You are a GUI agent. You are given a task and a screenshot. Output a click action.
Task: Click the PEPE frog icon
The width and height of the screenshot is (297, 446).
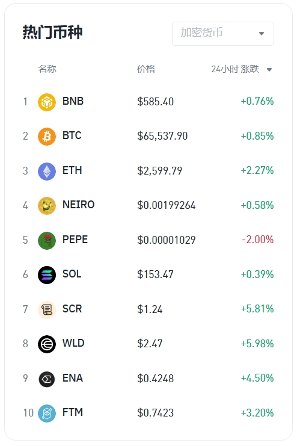pos(47,240)
